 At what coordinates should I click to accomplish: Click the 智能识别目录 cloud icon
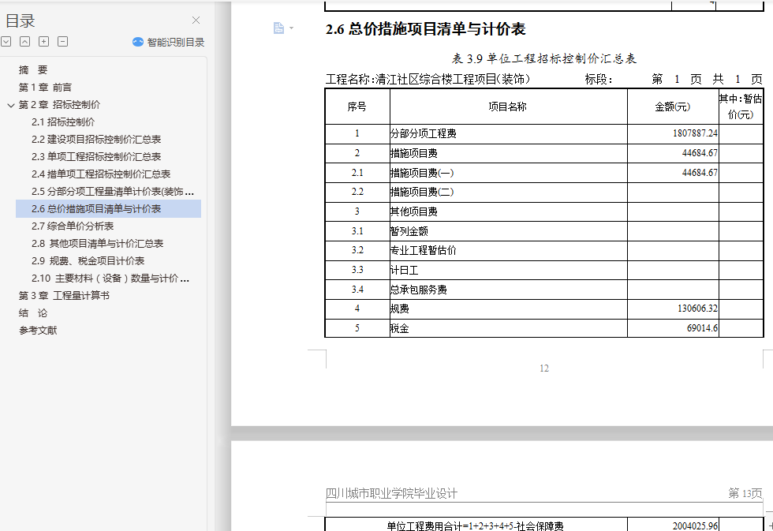(138, 43)
